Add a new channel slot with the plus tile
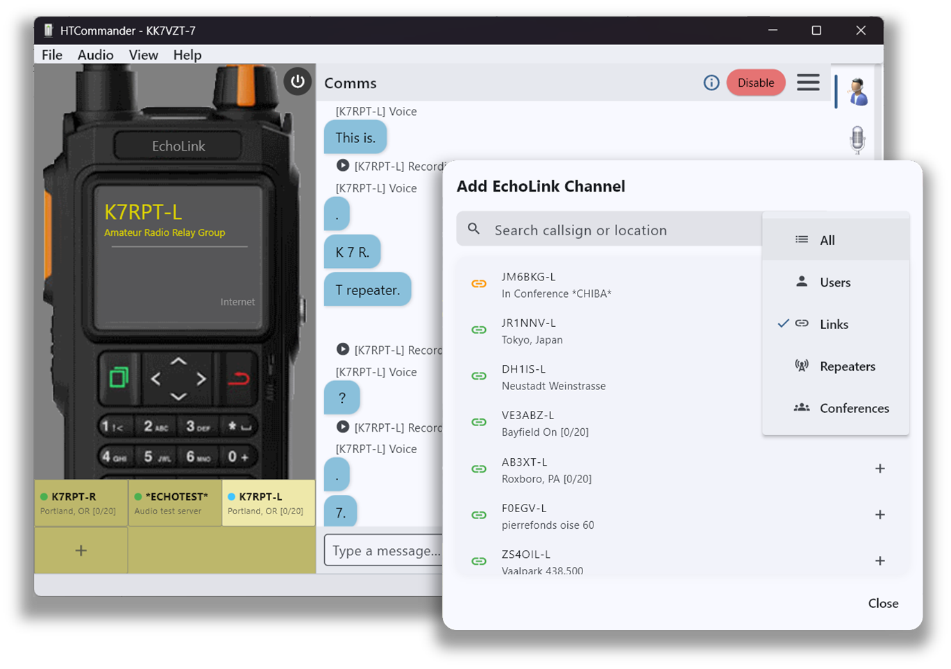 coord(81,550)
